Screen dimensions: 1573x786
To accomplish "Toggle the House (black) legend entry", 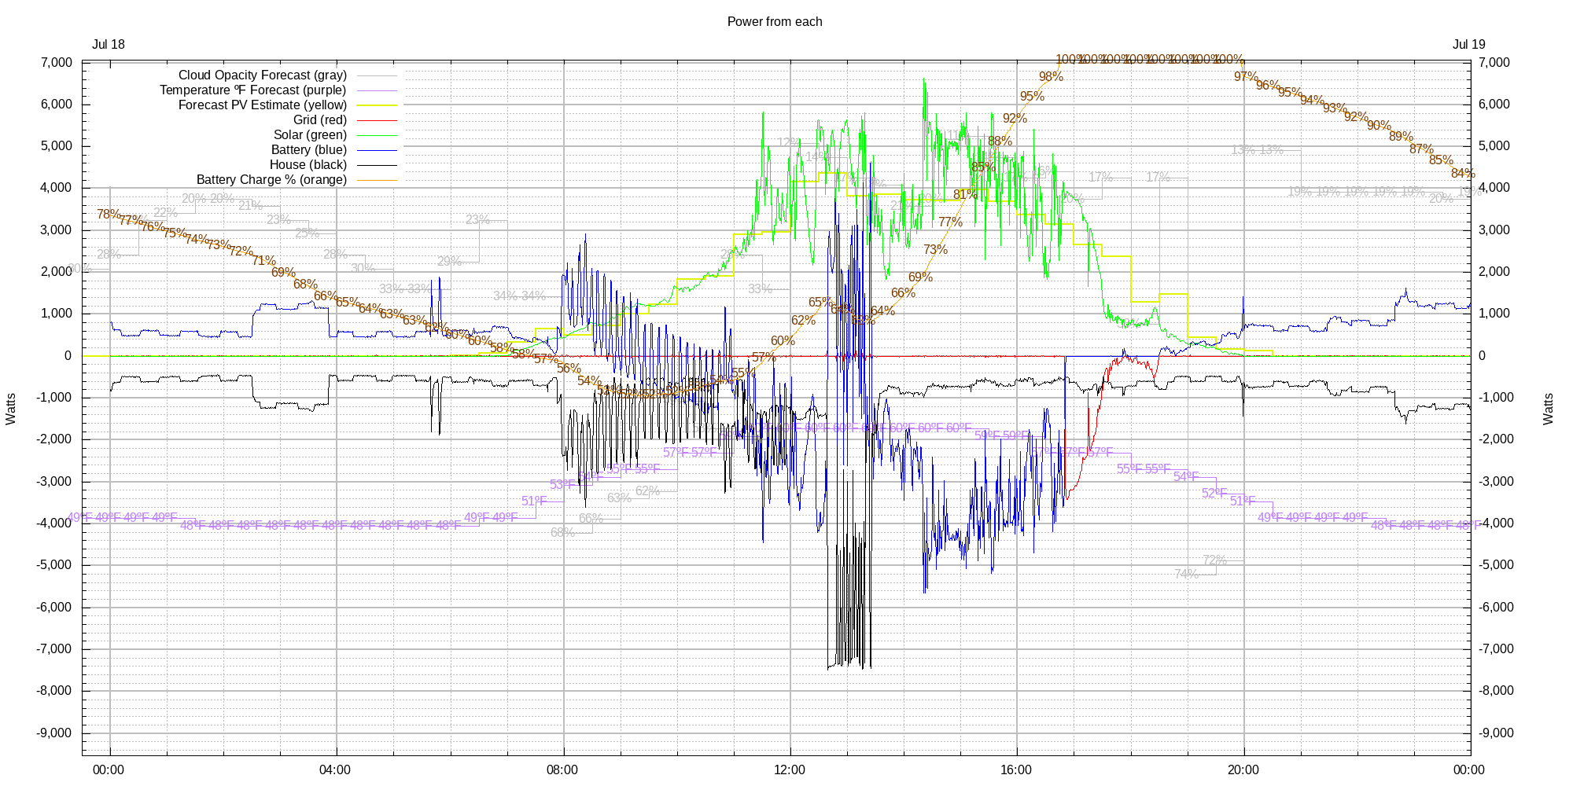I will [x=308, y=165].
